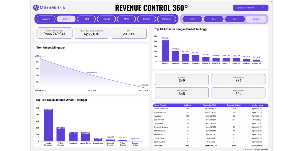Sort table by Nama Produk header

(160, 105)
